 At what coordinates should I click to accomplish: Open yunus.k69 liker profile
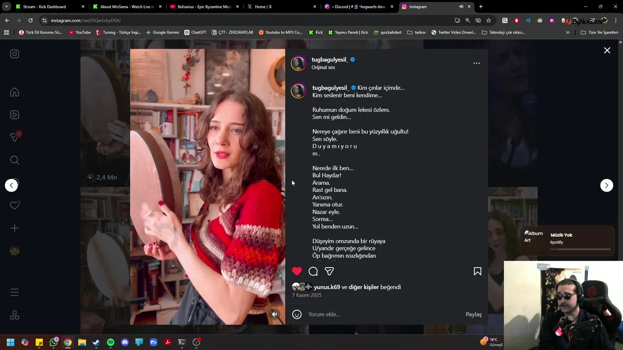tap(327, 287)
